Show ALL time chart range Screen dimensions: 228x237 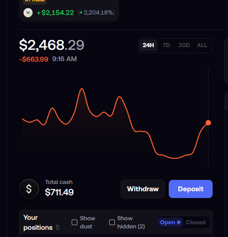coord(202,45)
